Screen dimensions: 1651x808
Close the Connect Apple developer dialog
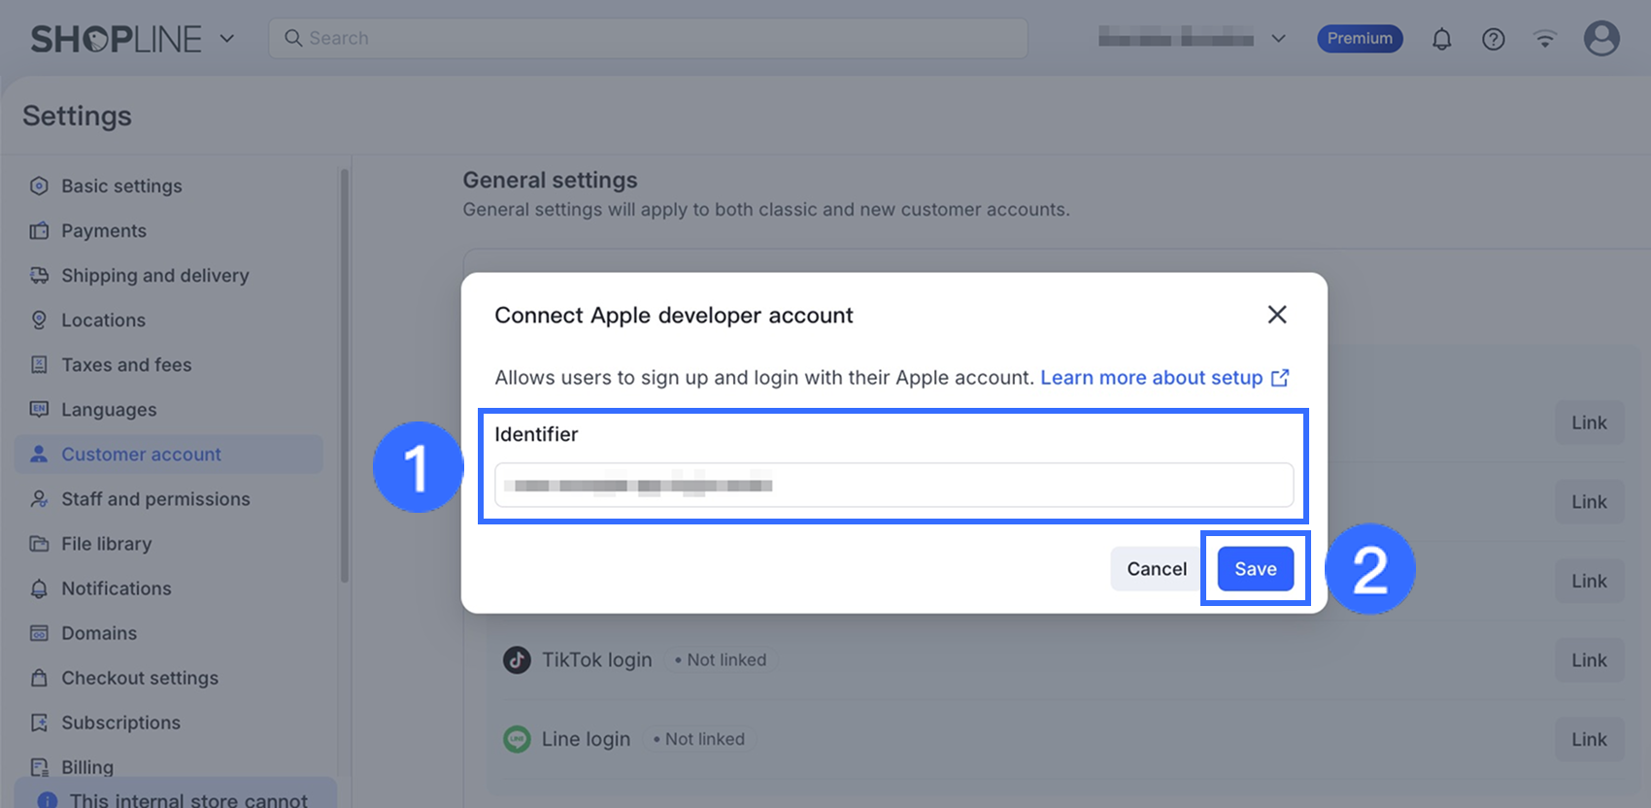click(1277, 315)
